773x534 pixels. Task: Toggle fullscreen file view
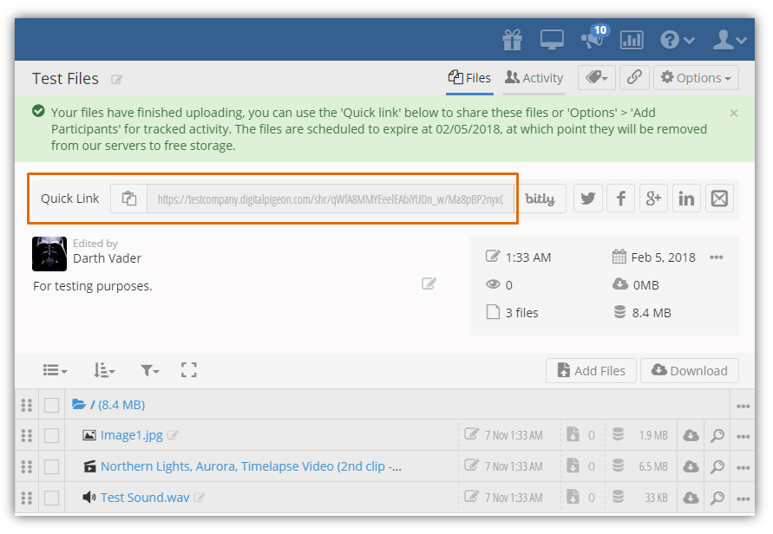(x=189, y=370)
